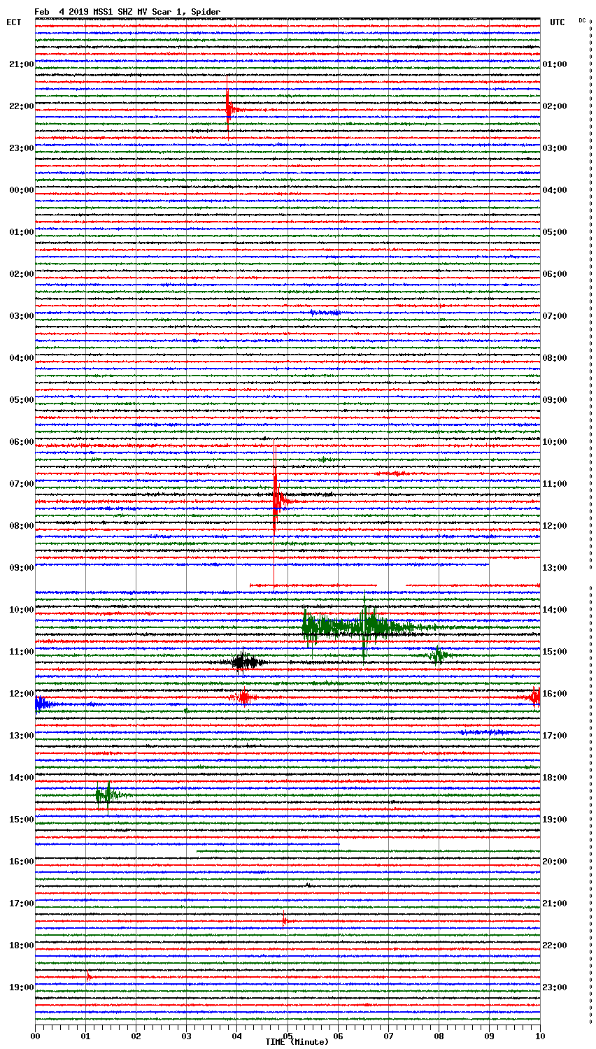
Task: Select the ECT '03:00' time label
Action: pos(21,316)
